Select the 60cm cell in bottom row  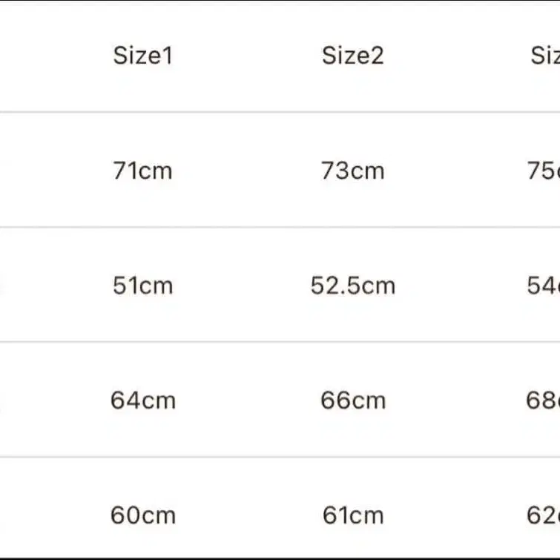[x=142, y=515]
